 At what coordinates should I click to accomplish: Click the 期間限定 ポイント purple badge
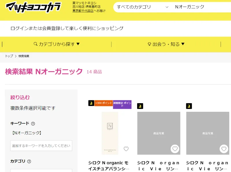122,105
